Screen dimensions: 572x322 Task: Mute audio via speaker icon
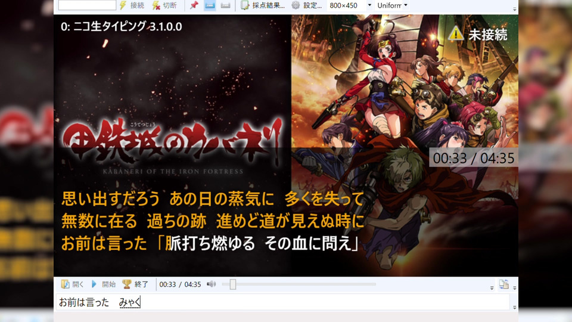coord(211,284)
